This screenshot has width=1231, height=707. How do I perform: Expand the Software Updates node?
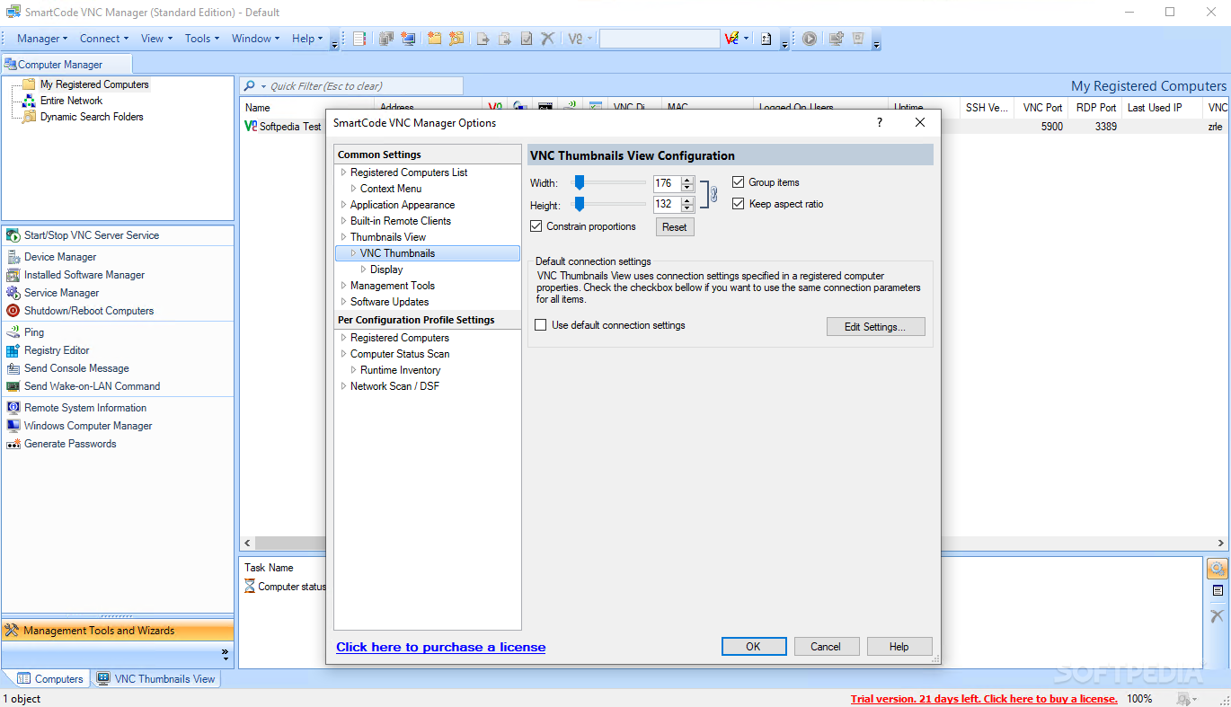343,302
